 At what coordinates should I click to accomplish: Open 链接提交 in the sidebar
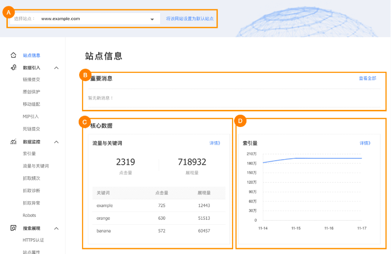31,80
